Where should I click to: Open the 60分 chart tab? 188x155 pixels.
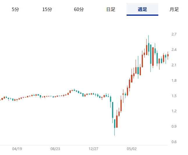pos(79,9)
